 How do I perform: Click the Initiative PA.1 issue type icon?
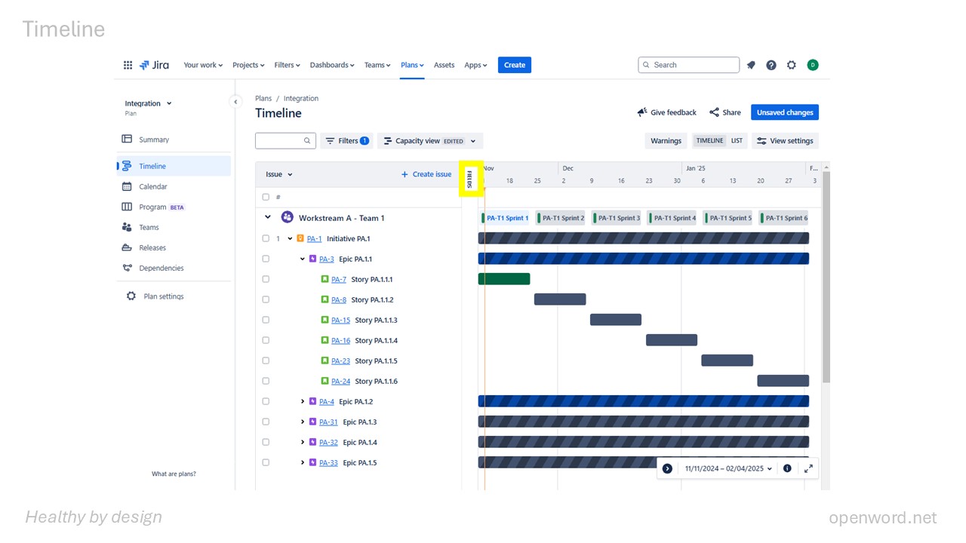[x=300, y=238]
